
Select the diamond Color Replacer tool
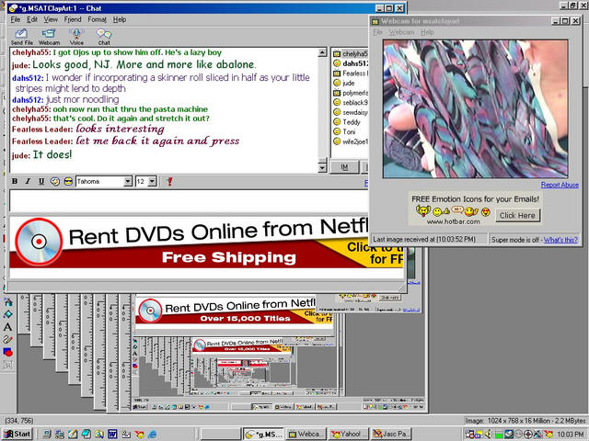point(8,314)
